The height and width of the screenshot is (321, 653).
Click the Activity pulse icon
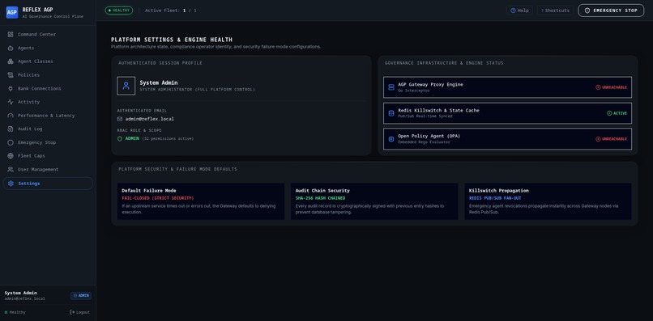click(x=11, y=102)
